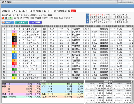Click the 馬単 payout 1,140円
Image resolution: width=134 pixels, height=104 pixels.
click(x=68, y=94)
